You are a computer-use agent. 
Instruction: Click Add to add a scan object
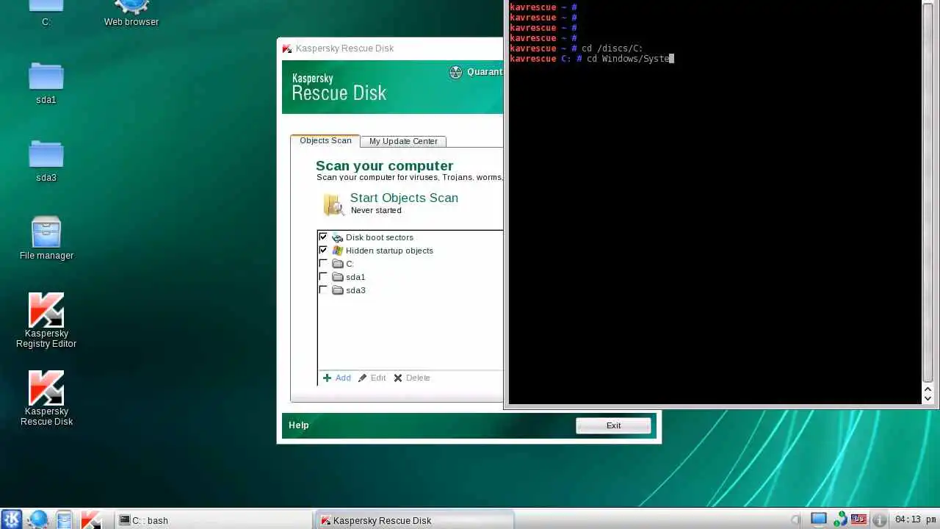click(337, 378)
